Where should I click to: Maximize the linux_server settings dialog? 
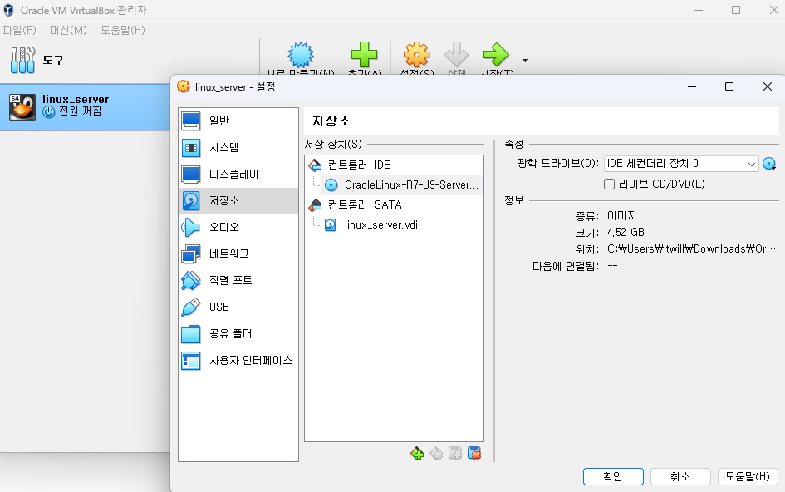[x=729, y=86]
